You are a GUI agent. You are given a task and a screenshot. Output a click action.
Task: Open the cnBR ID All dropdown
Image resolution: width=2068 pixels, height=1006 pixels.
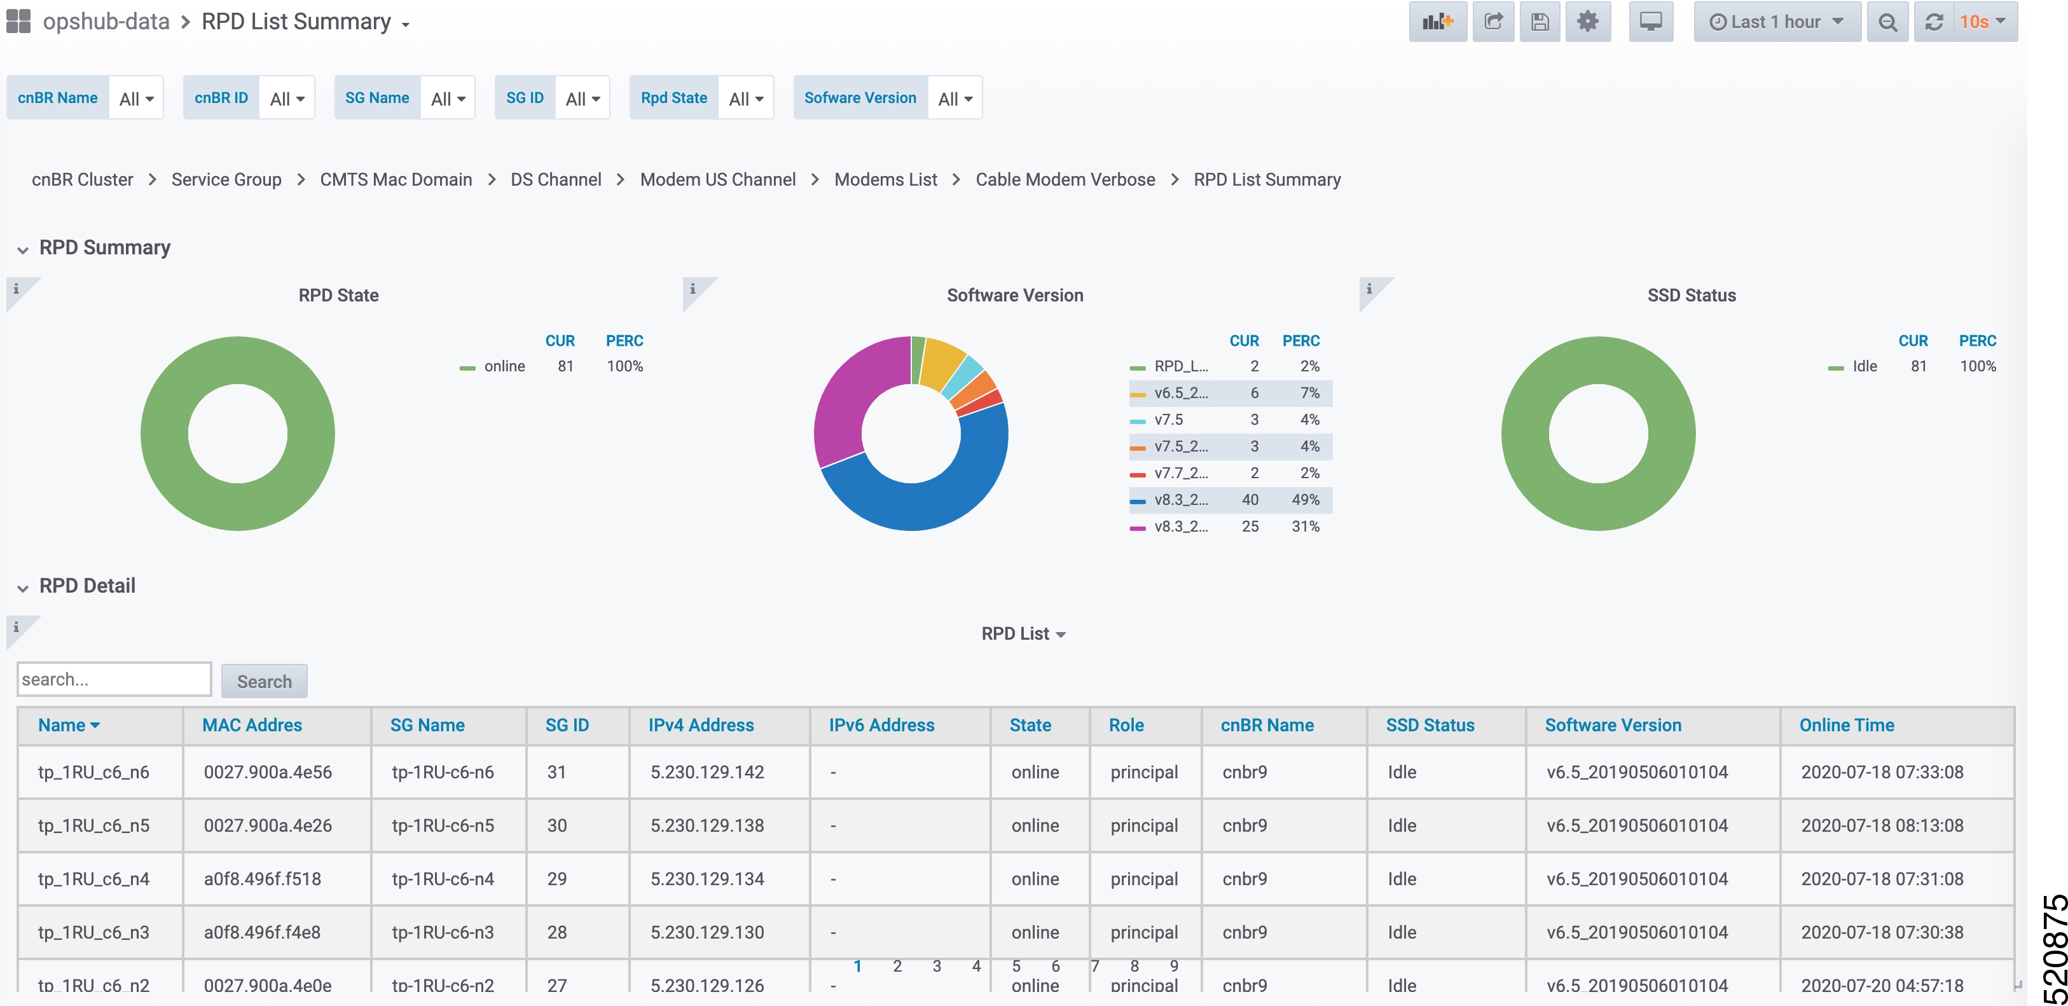point(287,98)
